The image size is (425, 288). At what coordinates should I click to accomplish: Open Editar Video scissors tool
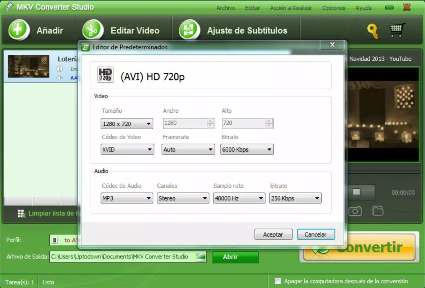click(x=93, y=30)
